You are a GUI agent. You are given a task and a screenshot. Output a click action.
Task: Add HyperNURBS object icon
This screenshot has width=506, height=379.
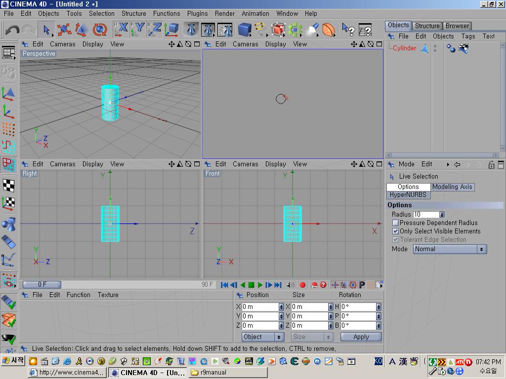(278, 29)
